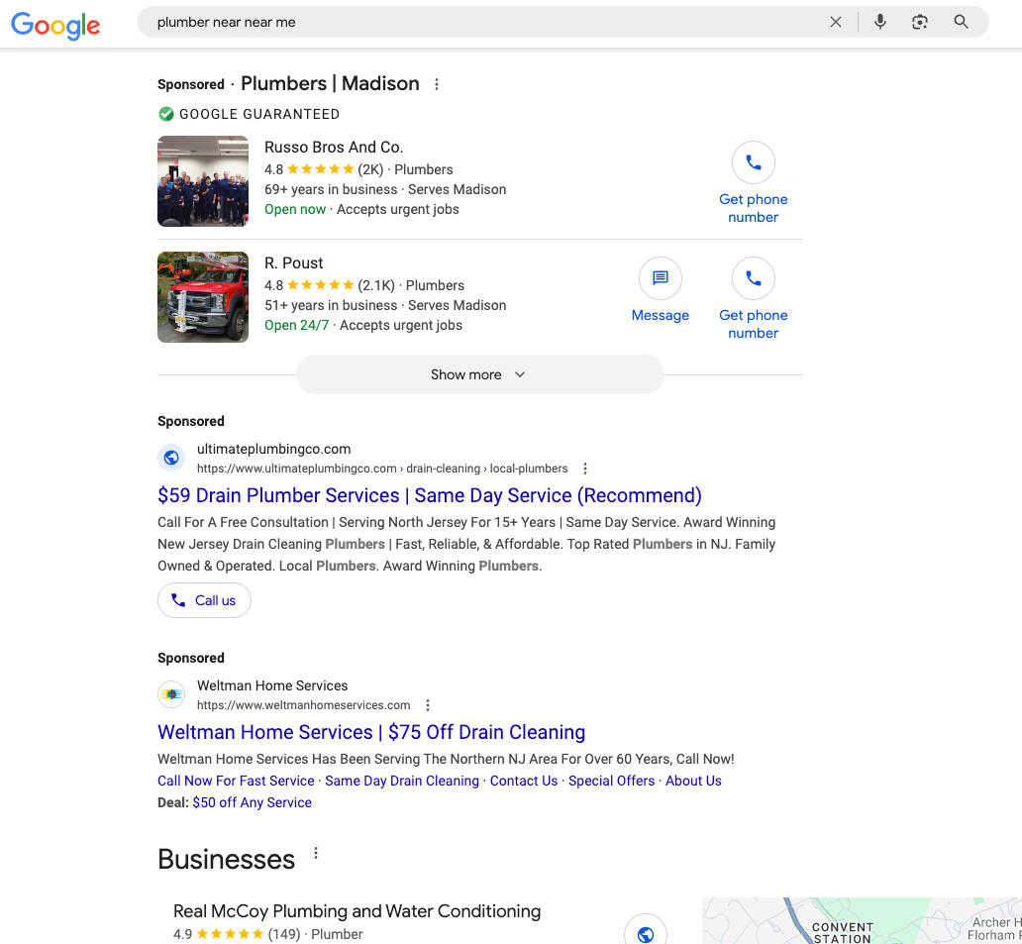
Task: Click '51+ years in business' text
Action: (331, 306)
